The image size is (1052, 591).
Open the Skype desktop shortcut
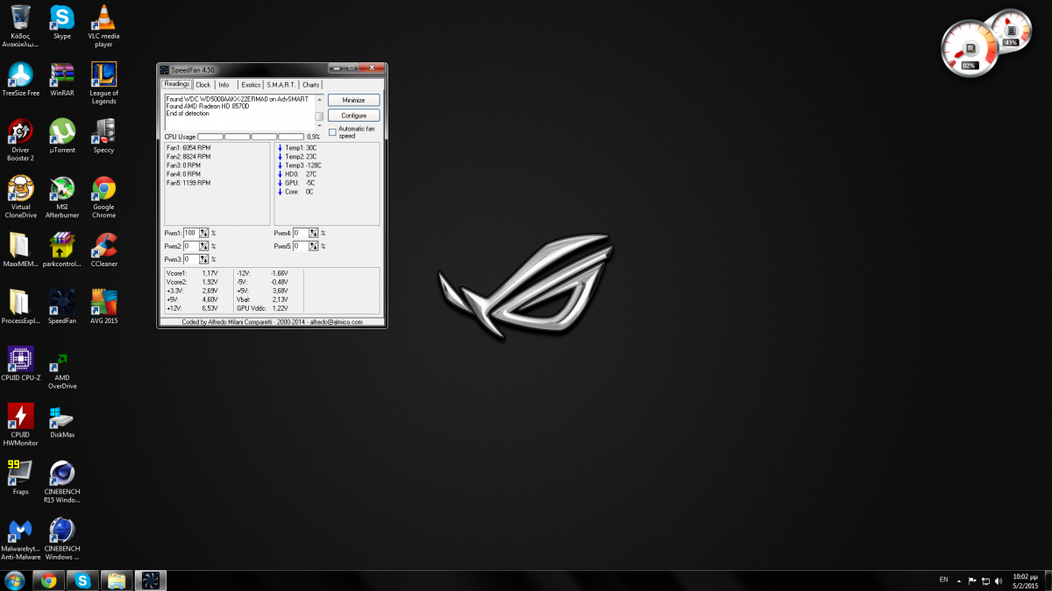tap(62, 22)
